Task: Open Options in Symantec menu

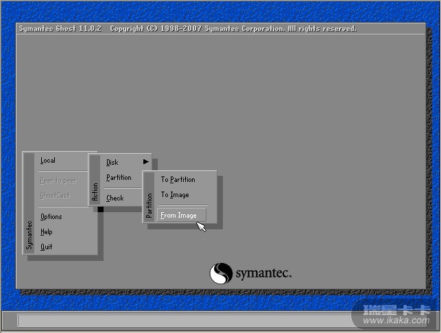Action: pos(51,217)
